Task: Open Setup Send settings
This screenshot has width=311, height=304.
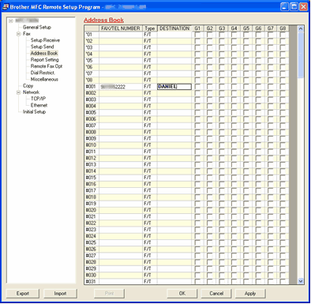Action: pos(42,47)
